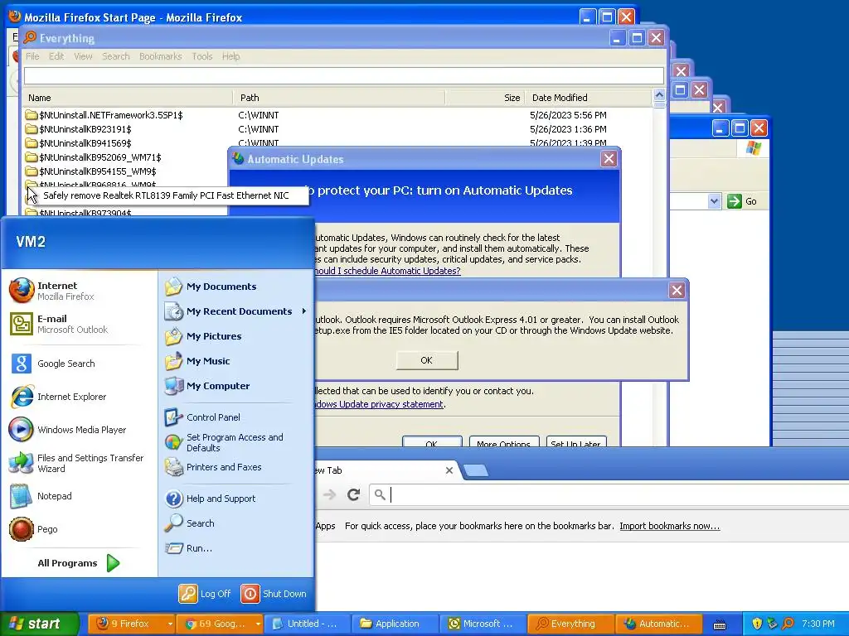Open Explorer address bar dropdown arrow
This screenshot has height=636, width=849.
point(714,201)
